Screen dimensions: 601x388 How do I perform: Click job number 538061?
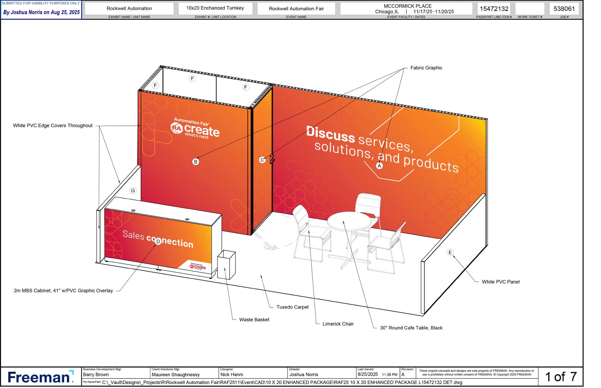pos(564,9)
